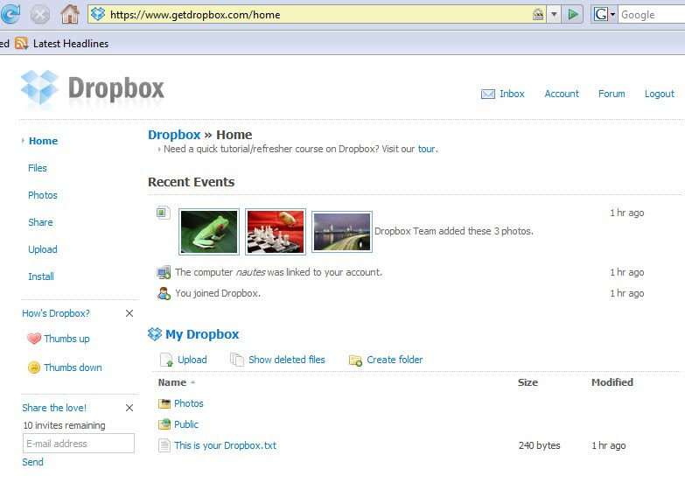Click the security lock icon in address bar
The height and width of the screenshot is (497, 685).
point(538,14)
